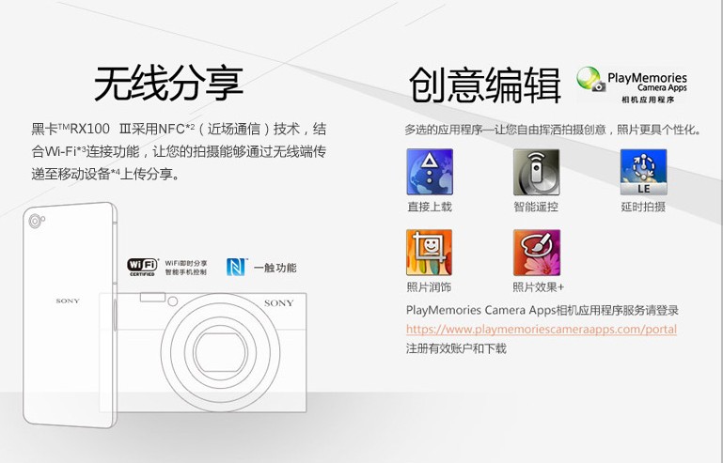Click the SONY logo on the phone drawing

pyautogui.click(x=68, y=301)
